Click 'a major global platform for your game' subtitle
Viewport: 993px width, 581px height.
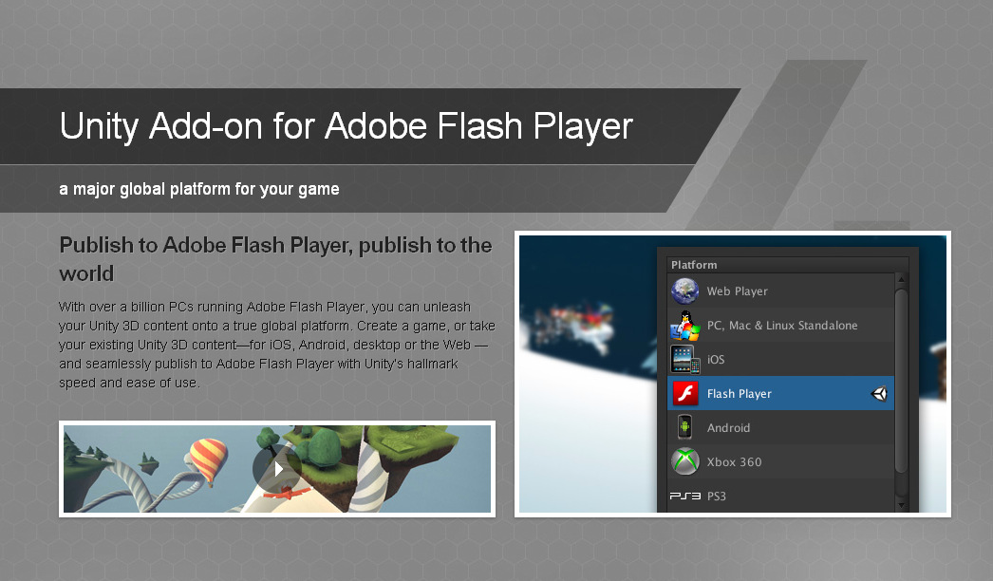coord(198,189)
